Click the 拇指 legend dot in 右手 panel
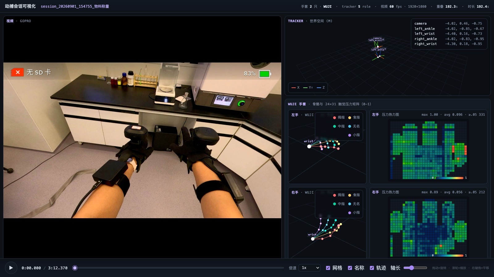 334,195
